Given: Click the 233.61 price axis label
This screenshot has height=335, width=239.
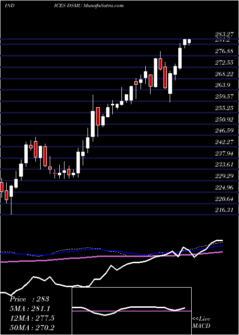Looking at the screenshot, I should (224, 165).
